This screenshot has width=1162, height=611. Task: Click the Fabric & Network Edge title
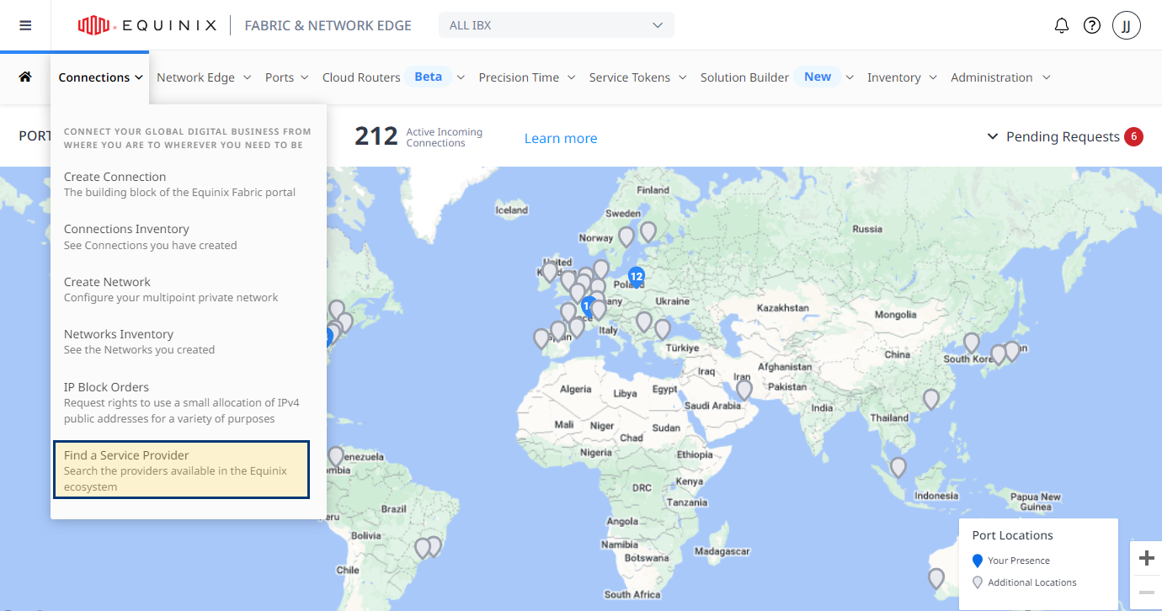point(328,25)
